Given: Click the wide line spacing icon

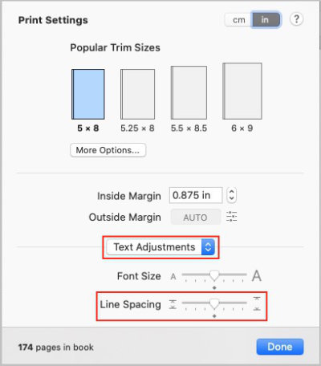Looking at the screenshot, I should pos(257,303).
